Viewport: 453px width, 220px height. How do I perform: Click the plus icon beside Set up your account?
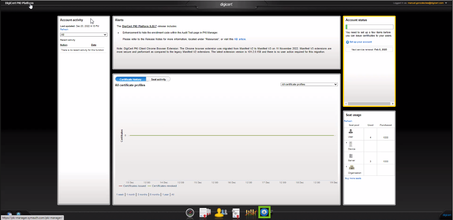pos(347,42)
